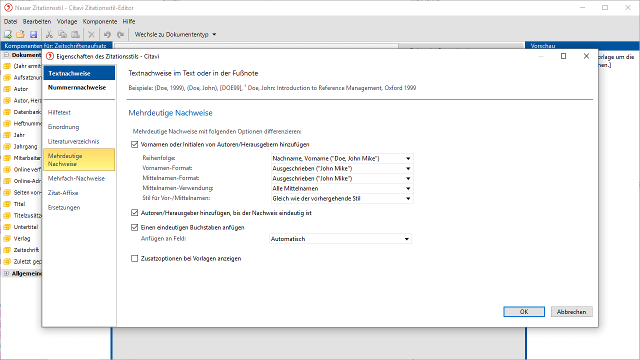
Task: Click the copy icon in toolbar
Action: click(x=62, y=34)
